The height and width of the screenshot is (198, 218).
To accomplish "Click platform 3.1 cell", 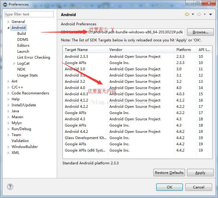I will [179, 75].
